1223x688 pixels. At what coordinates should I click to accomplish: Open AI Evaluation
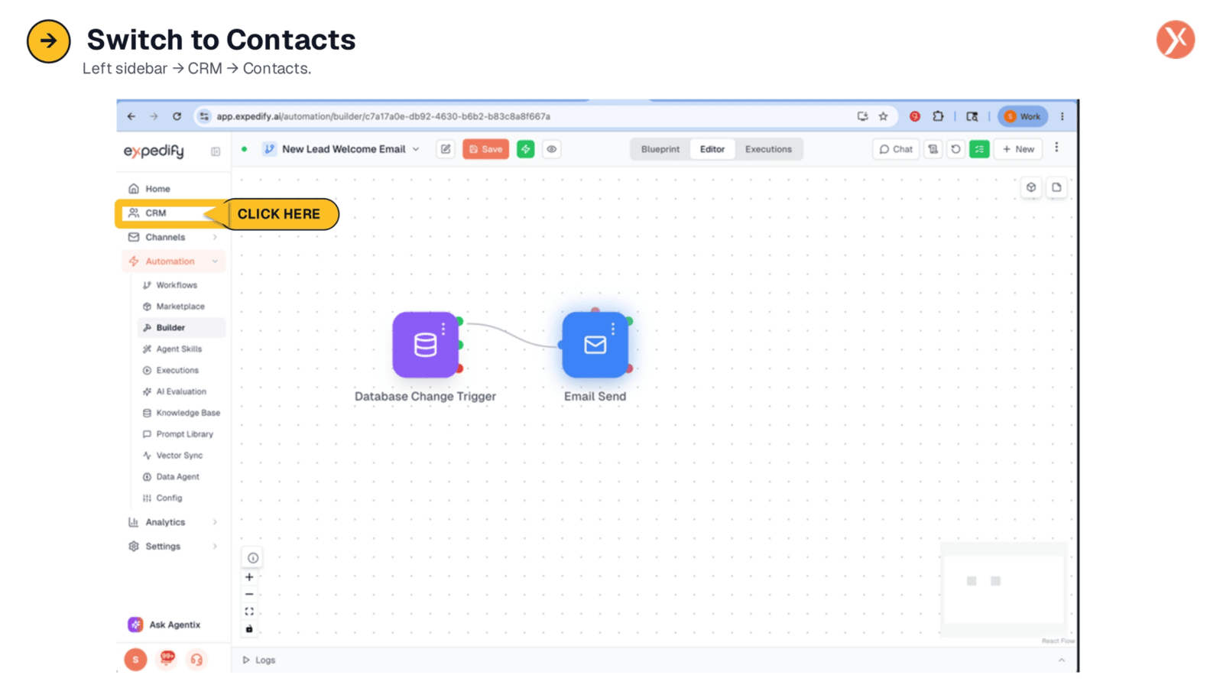point(181,391)
